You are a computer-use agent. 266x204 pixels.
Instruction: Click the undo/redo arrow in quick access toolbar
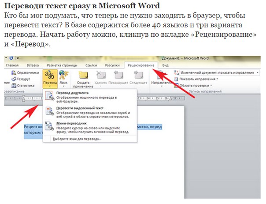click(x=11, y=58)
